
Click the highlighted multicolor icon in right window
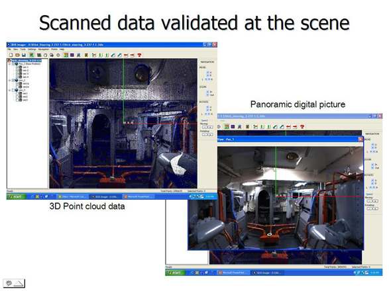point(226,126)
